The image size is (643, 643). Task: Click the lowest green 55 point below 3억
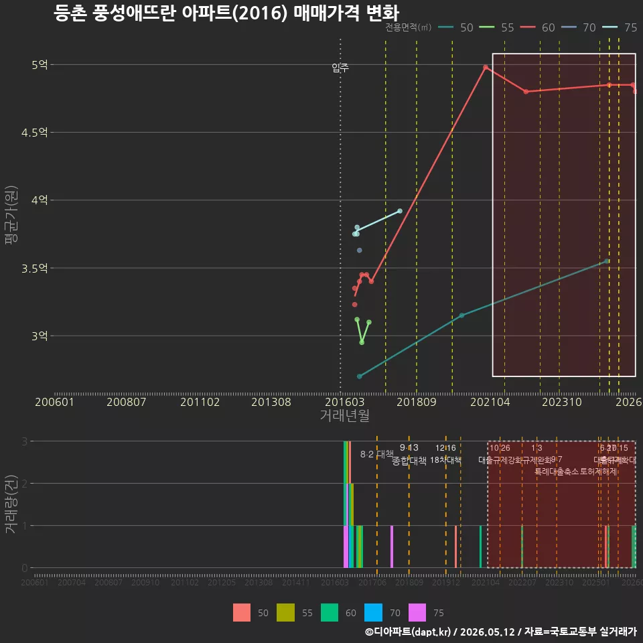tap(362, 342)
